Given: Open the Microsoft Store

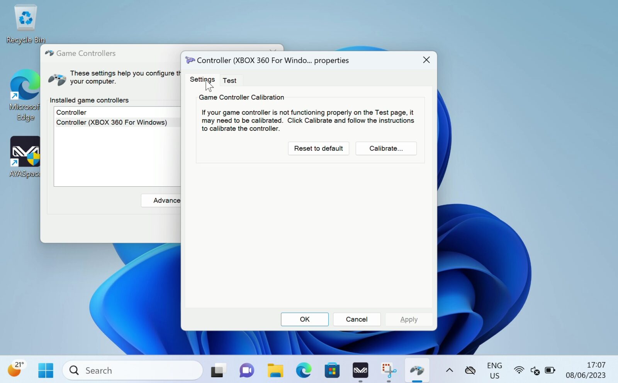Looking at the screenshot, I should tap(332, 370).
